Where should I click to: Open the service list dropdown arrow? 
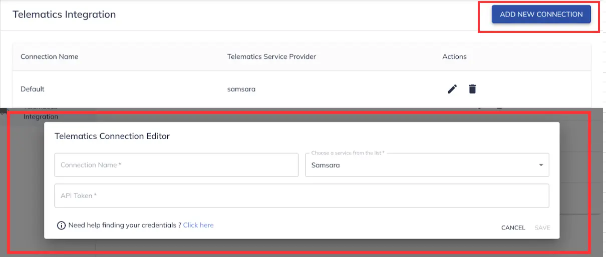(541, 165)
